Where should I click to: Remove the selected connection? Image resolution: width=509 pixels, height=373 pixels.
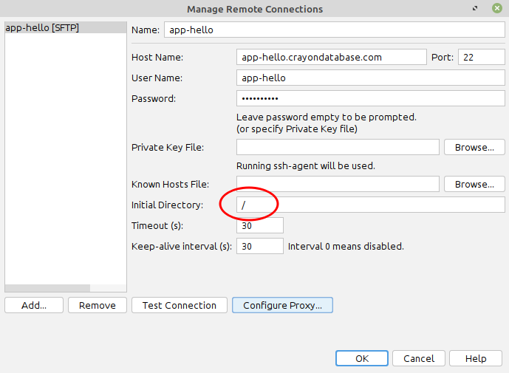98,305
